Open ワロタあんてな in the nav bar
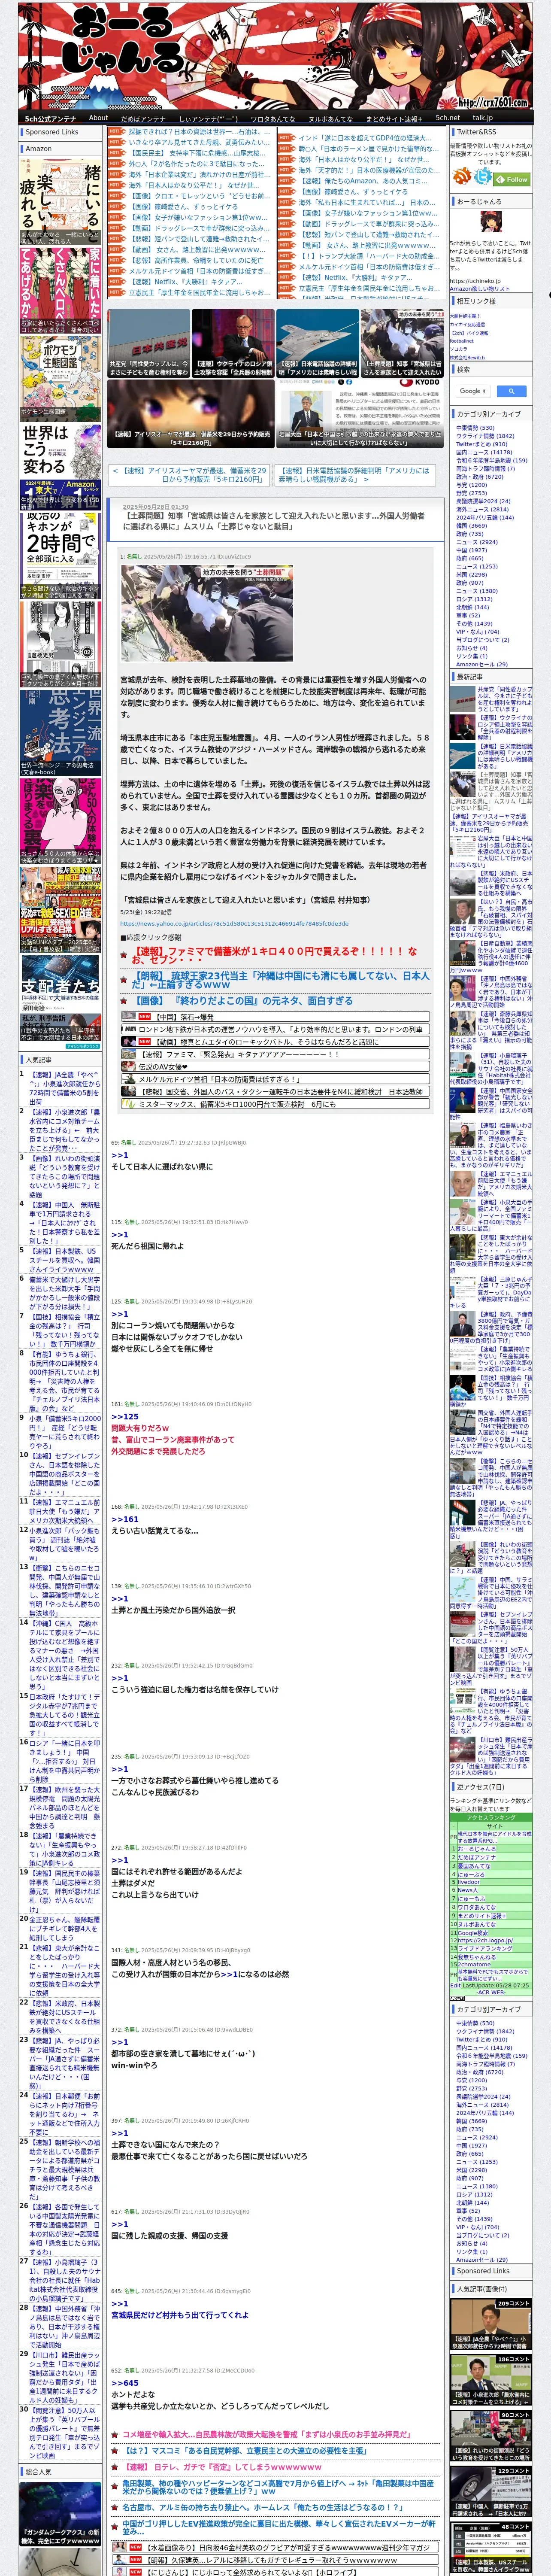The width and height of the screenshot is (551, 2576). 272,118
